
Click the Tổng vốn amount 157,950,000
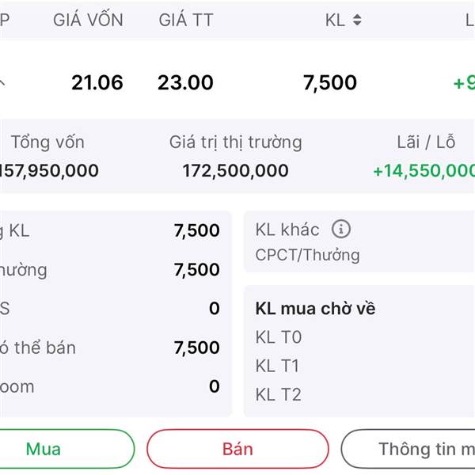click(49, 170)
